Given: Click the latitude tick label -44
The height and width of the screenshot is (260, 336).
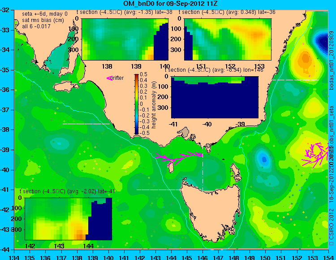Looking at the screenshot, I should click(5, 250).
